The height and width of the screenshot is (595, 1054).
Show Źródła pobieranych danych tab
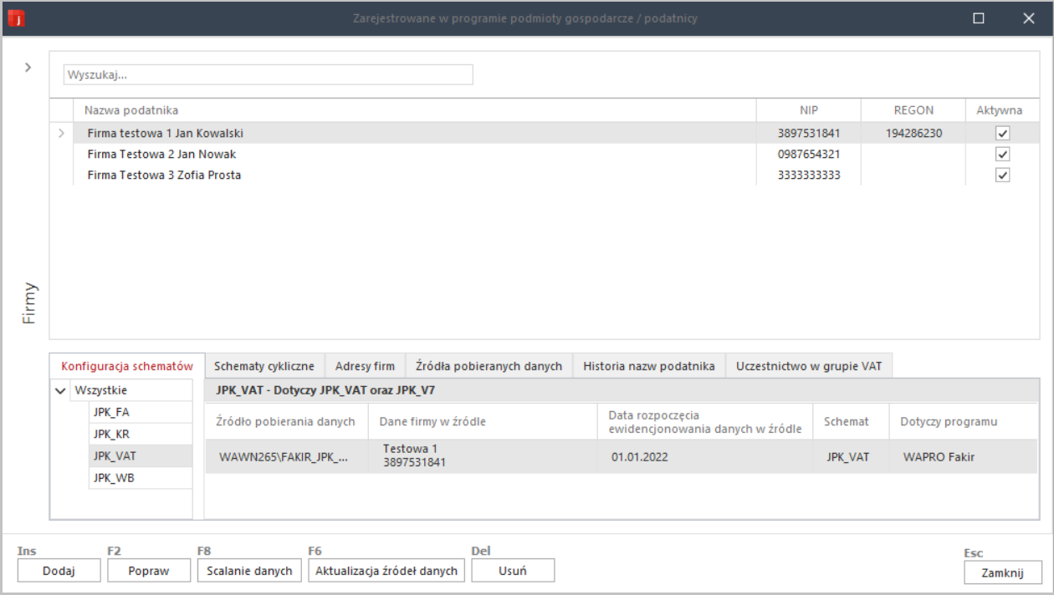coord(489,365)
